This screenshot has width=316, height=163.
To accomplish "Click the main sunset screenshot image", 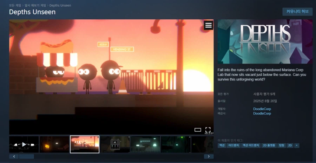I will pos(111,77).
